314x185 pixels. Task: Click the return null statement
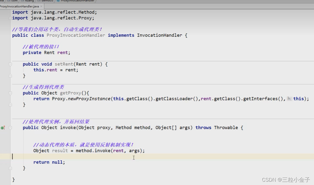[49, 162]
